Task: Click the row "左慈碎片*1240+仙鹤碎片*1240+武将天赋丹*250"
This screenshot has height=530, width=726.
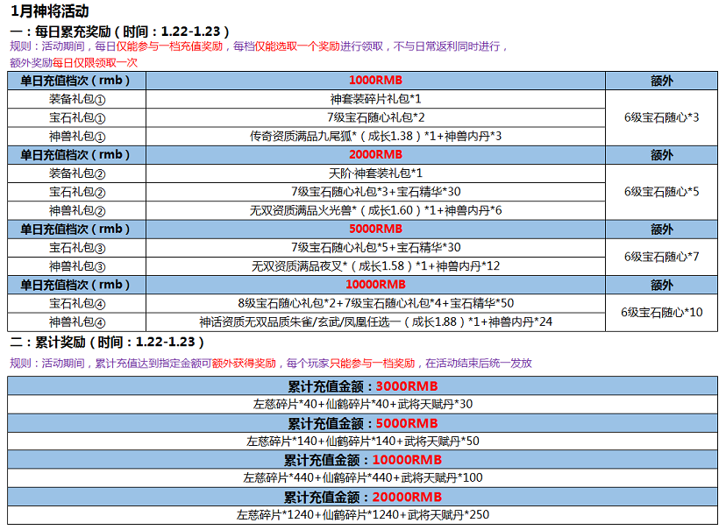Action: pos(362,515)
